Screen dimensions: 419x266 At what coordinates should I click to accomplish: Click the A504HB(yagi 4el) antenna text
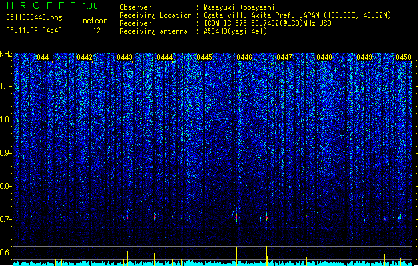tap(235, 31)
